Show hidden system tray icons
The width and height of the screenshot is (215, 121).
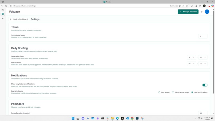195,118
